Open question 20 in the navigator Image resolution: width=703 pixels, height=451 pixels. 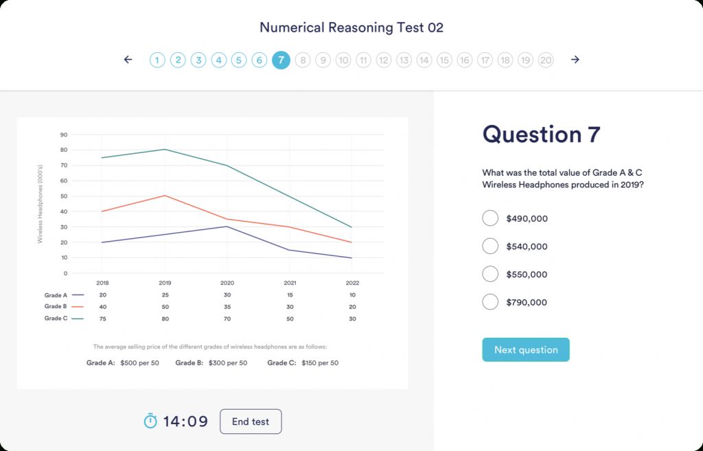(x=546, y=60)
